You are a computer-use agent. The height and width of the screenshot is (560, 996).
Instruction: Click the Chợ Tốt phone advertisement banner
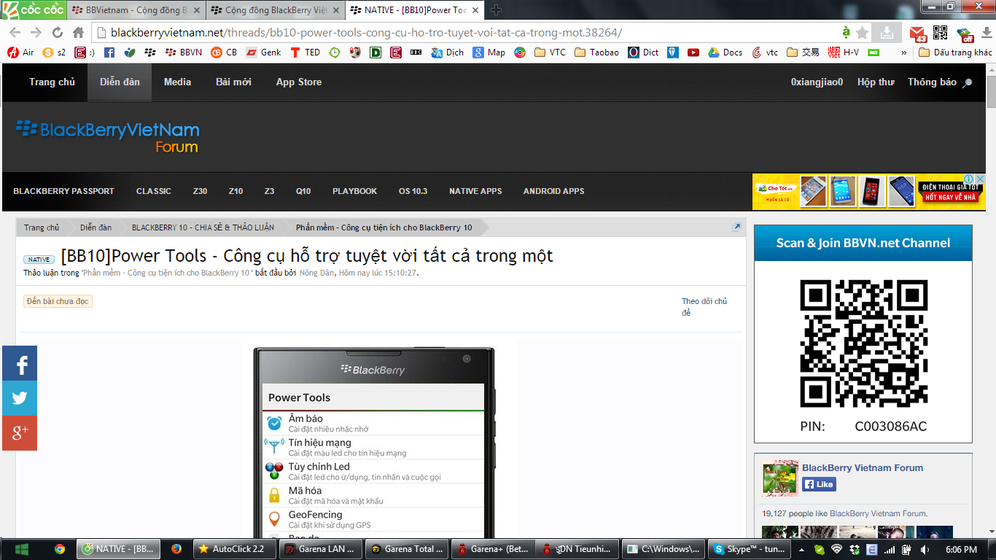(868, 192)
